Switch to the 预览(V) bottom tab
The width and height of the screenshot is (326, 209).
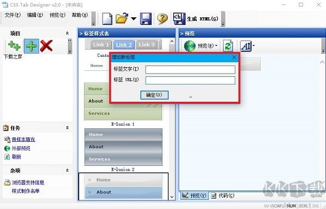click(194, 195)
